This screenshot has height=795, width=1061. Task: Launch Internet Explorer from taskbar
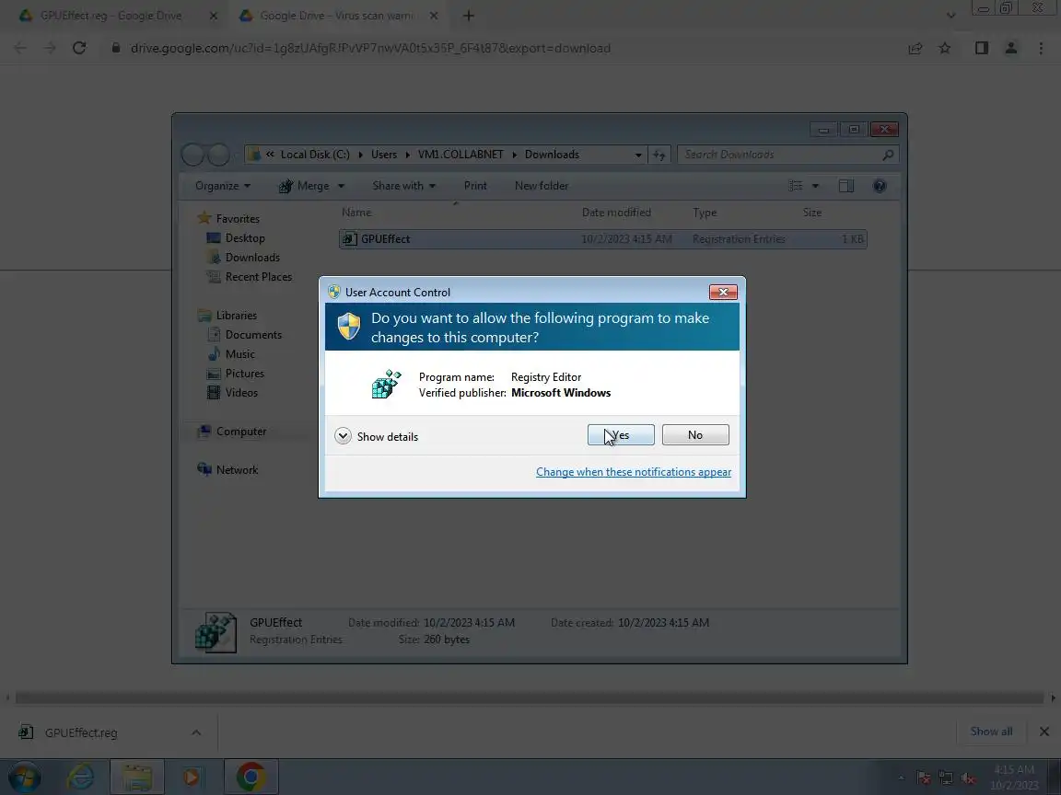(80, 777)
